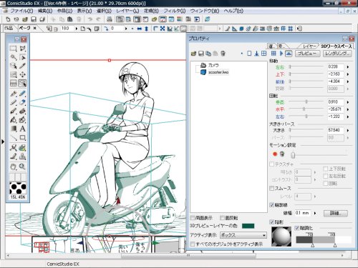This screenshot has width=358, height=268.
Task: Click the Undo arrow in main toolbar
Action: pos(90,19)
